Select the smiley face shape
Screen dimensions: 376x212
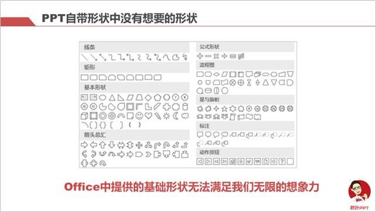tap(139, 116)
